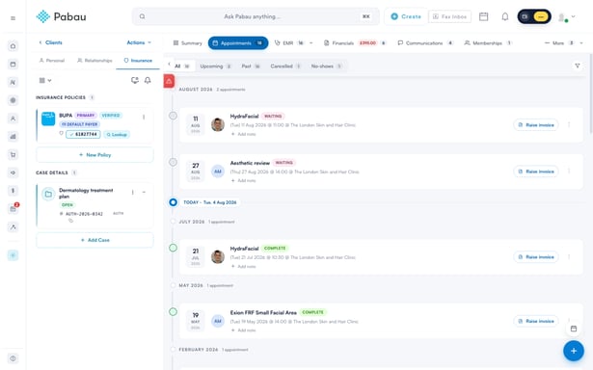This screenshot has width=593, height=370.
Task: Click the filter funnel icon above appointments
Action: [578, 66]
